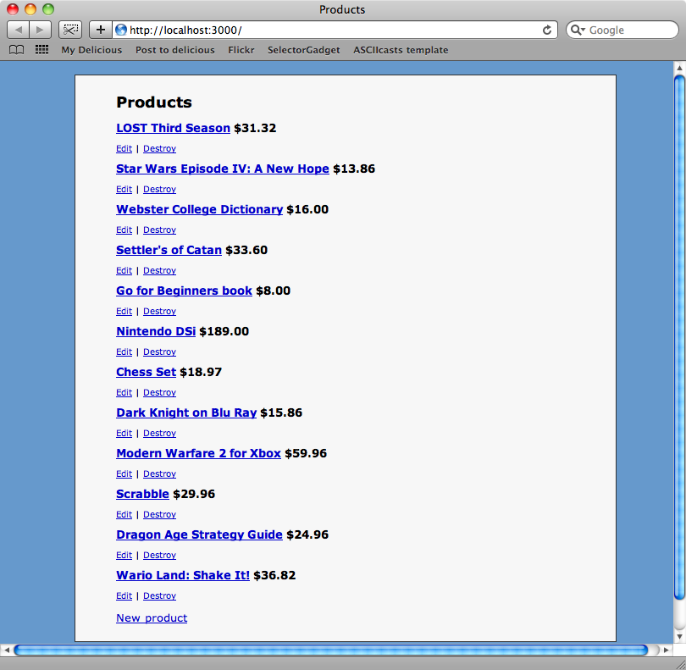Screen dimensions: 686x670
Task: Destroy Scrabble
Action: click(160, 515)
